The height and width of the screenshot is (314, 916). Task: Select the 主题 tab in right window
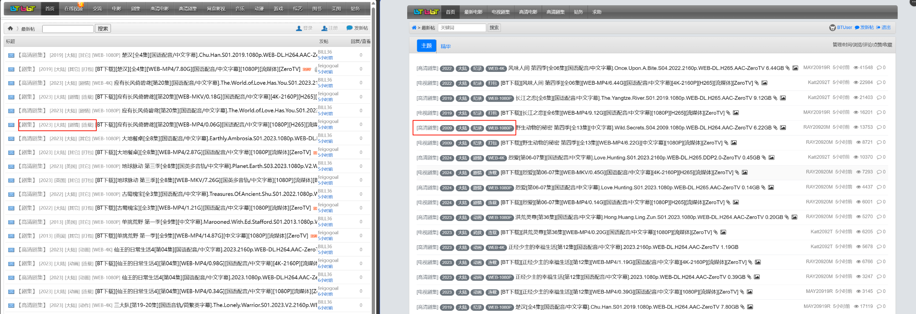427,46
